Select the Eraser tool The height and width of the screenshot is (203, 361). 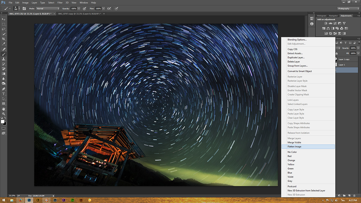click(4, 69)
